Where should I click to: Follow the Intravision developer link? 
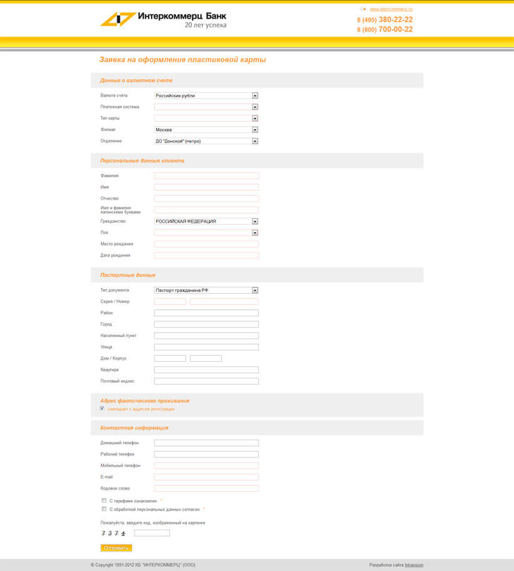pyautogui.click(x=414, y=565)
